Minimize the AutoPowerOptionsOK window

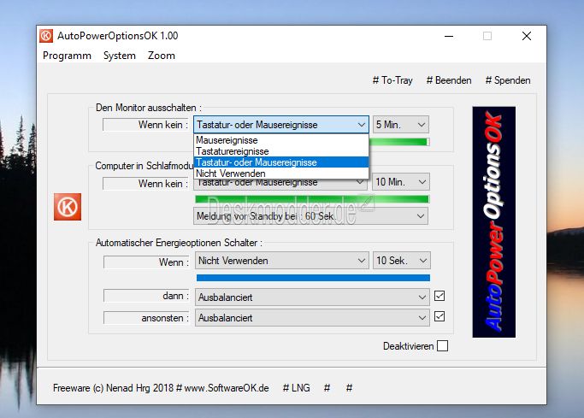[449, 36]
